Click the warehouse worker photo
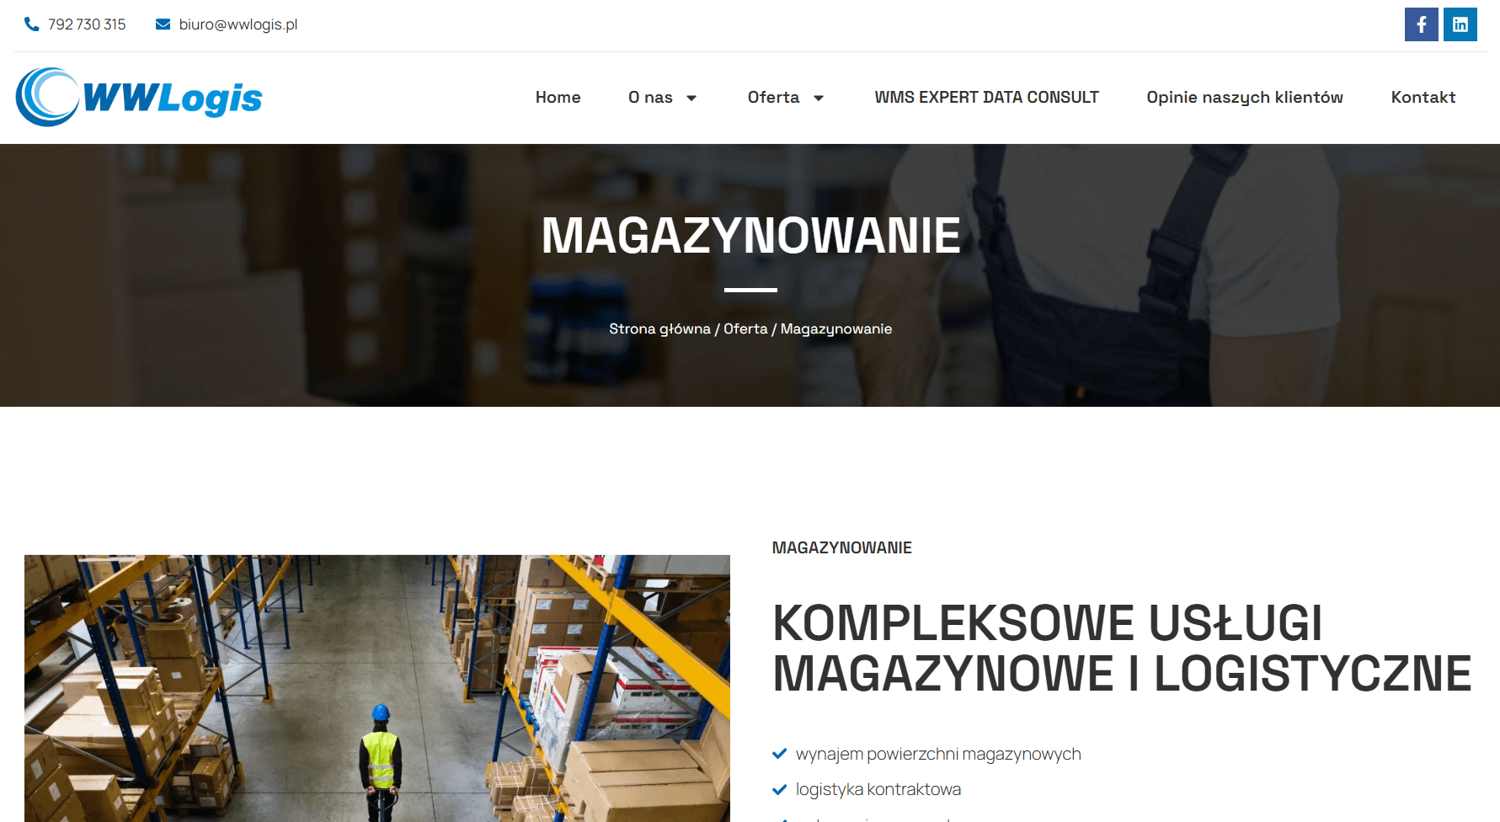The height and width of the screenshot is (822, 1500). click(377, 688)
